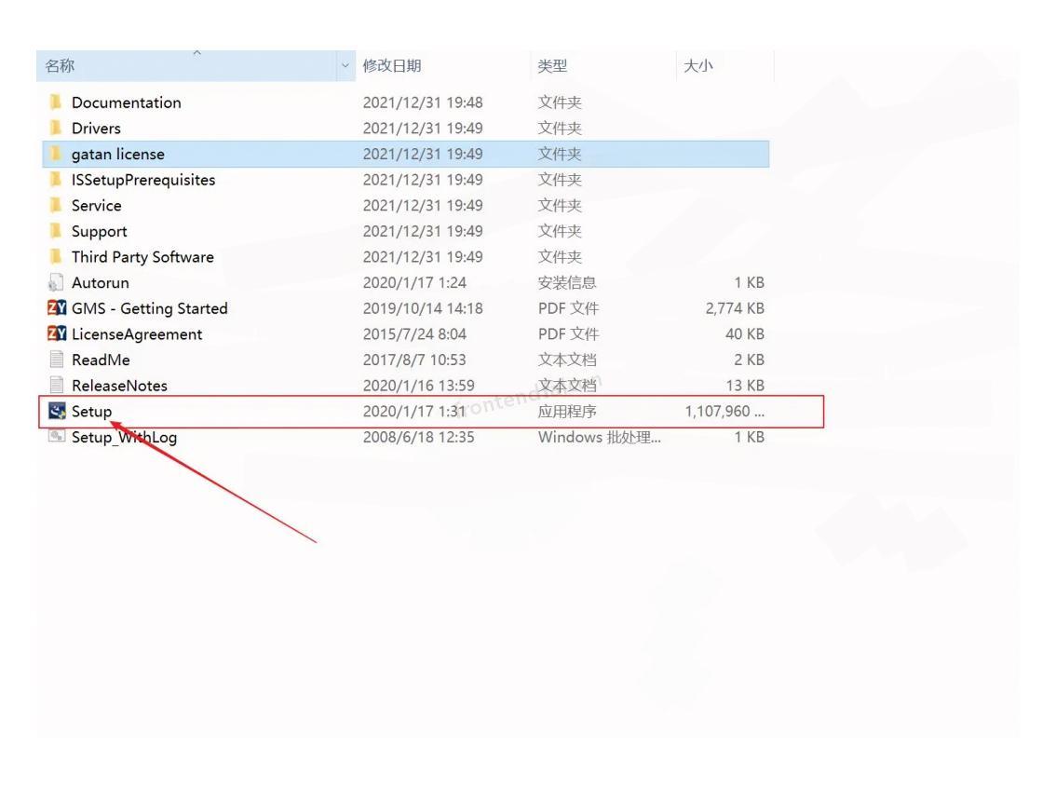Select the Service folder icon

[x=56, y=206]
